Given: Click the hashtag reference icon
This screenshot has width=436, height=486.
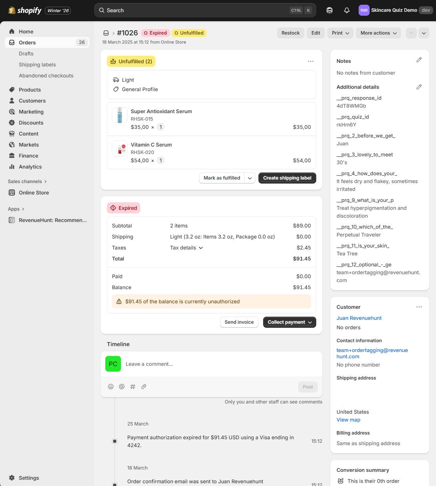Looking at the screenshot, I should [133, 387].
